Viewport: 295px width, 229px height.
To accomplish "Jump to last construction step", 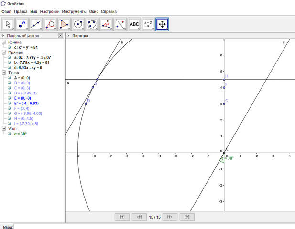I will tap(187, 217).
